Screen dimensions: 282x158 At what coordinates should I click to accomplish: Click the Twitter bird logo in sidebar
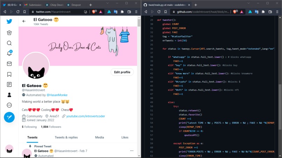click(9, 21)
